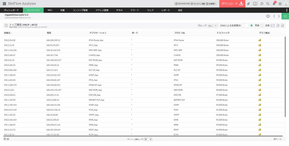Click the envelope email report icon
289x146 pixels.
[273, 26]
